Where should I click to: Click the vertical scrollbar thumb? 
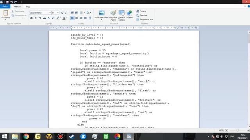249,38
